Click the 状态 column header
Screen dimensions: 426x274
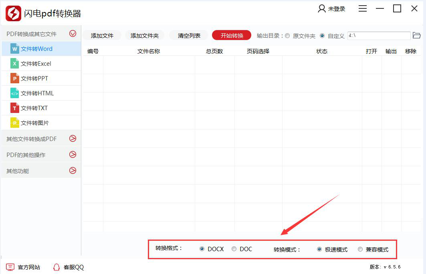click(x=322, y=51)
